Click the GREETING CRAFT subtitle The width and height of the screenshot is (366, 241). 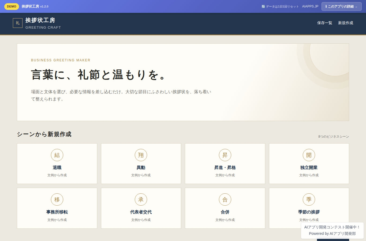[43, 27]
